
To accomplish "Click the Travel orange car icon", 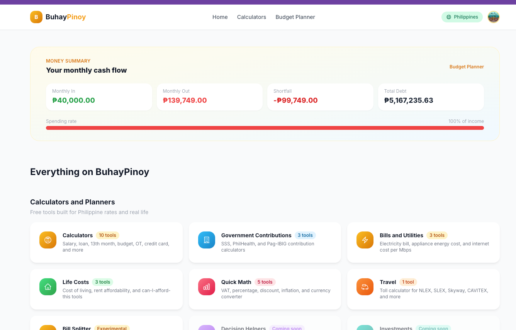I will (365, 287).
